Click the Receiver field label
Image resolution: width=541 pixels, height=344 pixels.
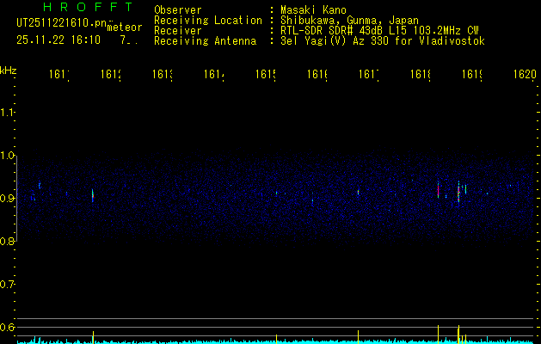(x=178, y=31)
